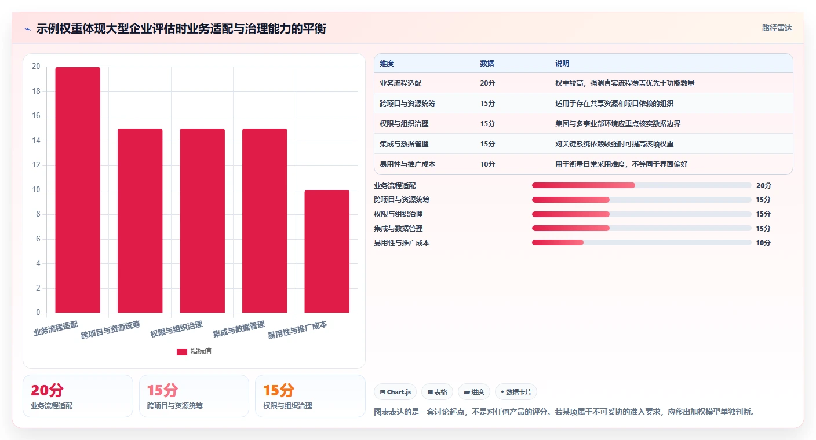Click the 业务流程适配 20分 progress bar
Viewport: 816px width, 440px height.
642,185
